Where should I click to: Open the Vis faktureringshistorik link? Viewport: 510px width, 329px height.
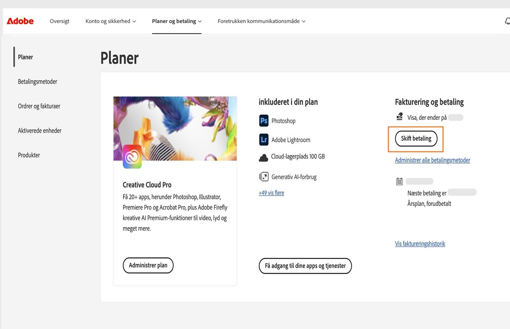coord(420,244)
